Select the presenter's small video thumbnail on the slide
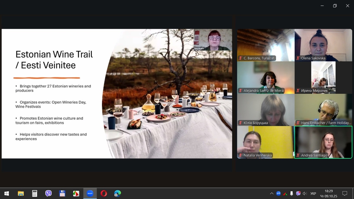The height and width of the screenshot is (199, 354). pos(212,40)
